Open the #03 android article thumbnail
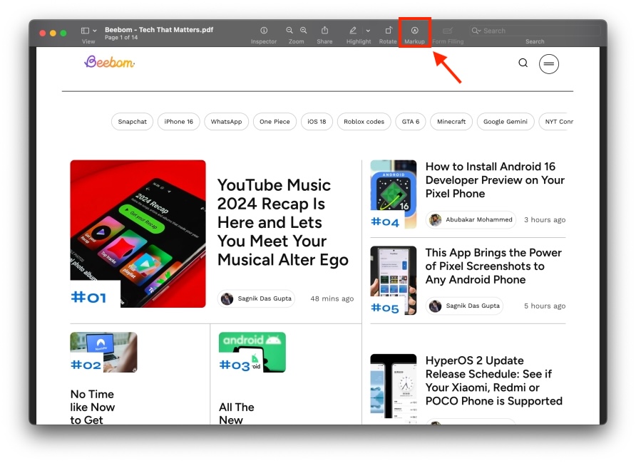636x463 pixels. pyautogui.click(x=252, y=353)
